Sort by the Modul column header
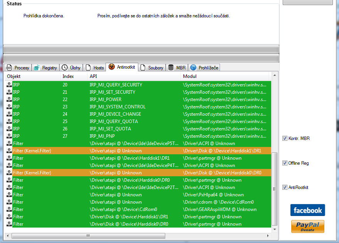The image size is (339, 243). coord(225,76)
